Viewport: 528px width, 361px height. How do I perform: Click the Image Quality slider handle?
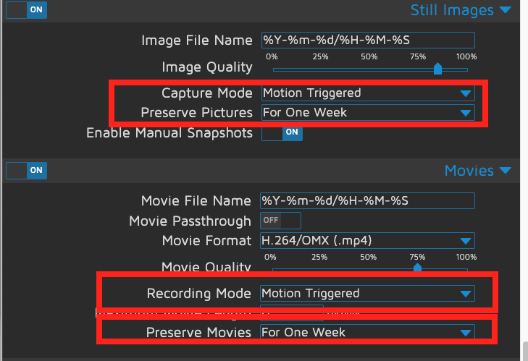pos(437,69)
